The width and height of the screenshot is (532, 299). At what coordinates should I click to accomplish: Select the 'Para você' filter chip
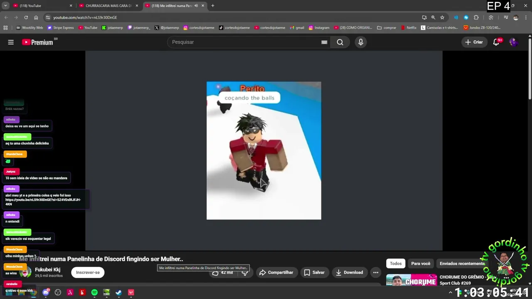tap(421, 263)
